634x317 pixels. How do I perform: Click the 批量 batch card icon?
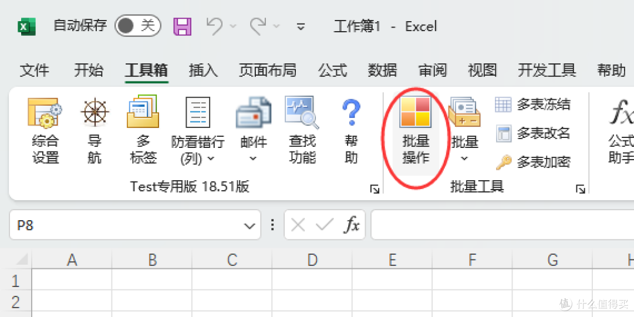[x=464, y=111]
